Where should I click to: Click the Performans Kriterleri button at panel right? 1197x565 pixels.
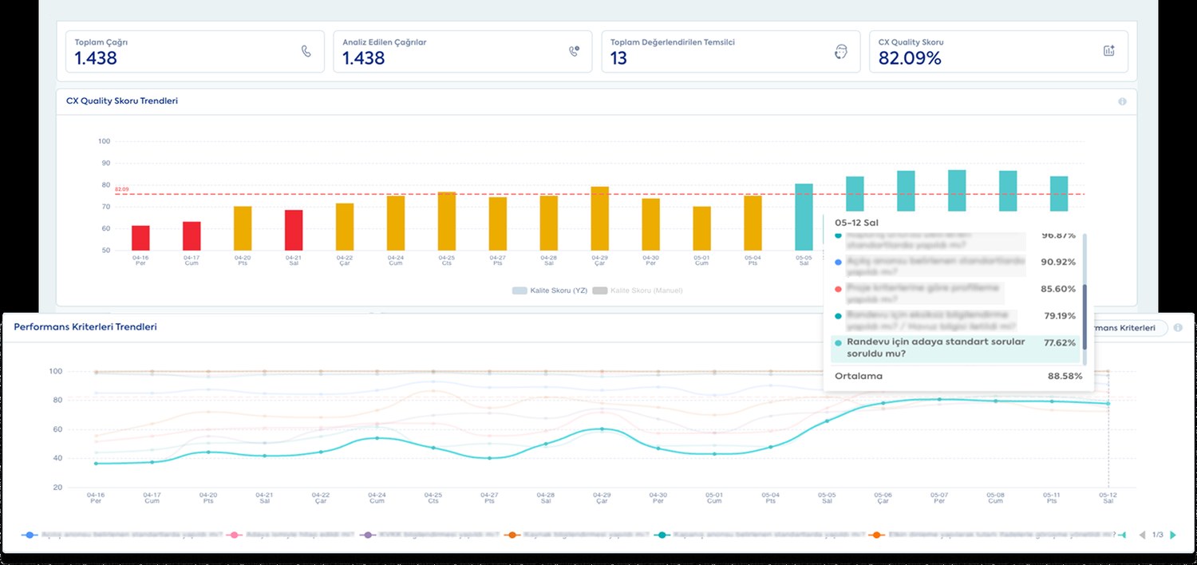pos(1127,328)
